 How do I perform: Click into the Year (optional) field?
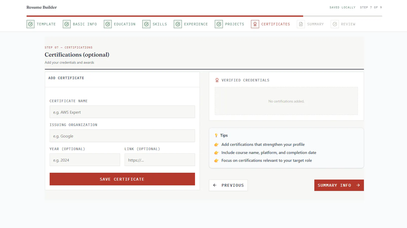click(85, 160)
